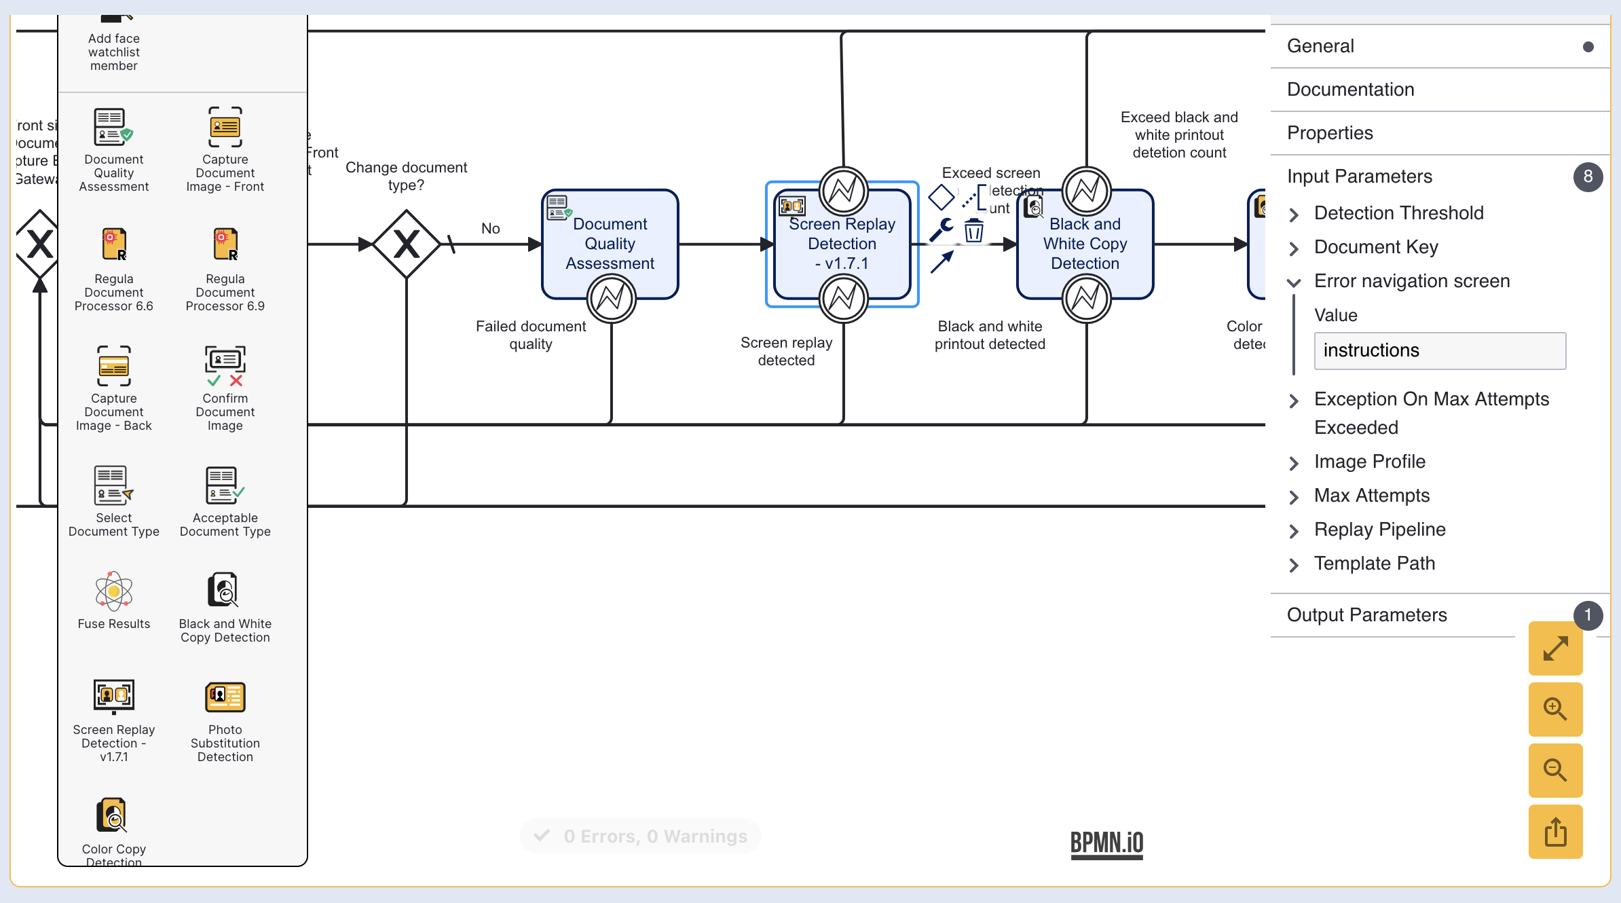
Task: Click the zoom in magnifier button
Action: (x=1554, y=709)
